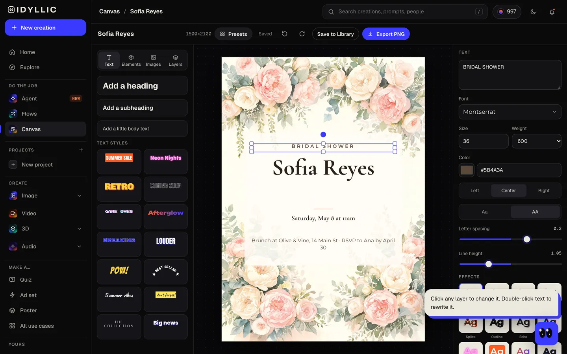The height and width of the screenshot is (354, 567).
Task: Align text Left
Action: coord(475,190)
